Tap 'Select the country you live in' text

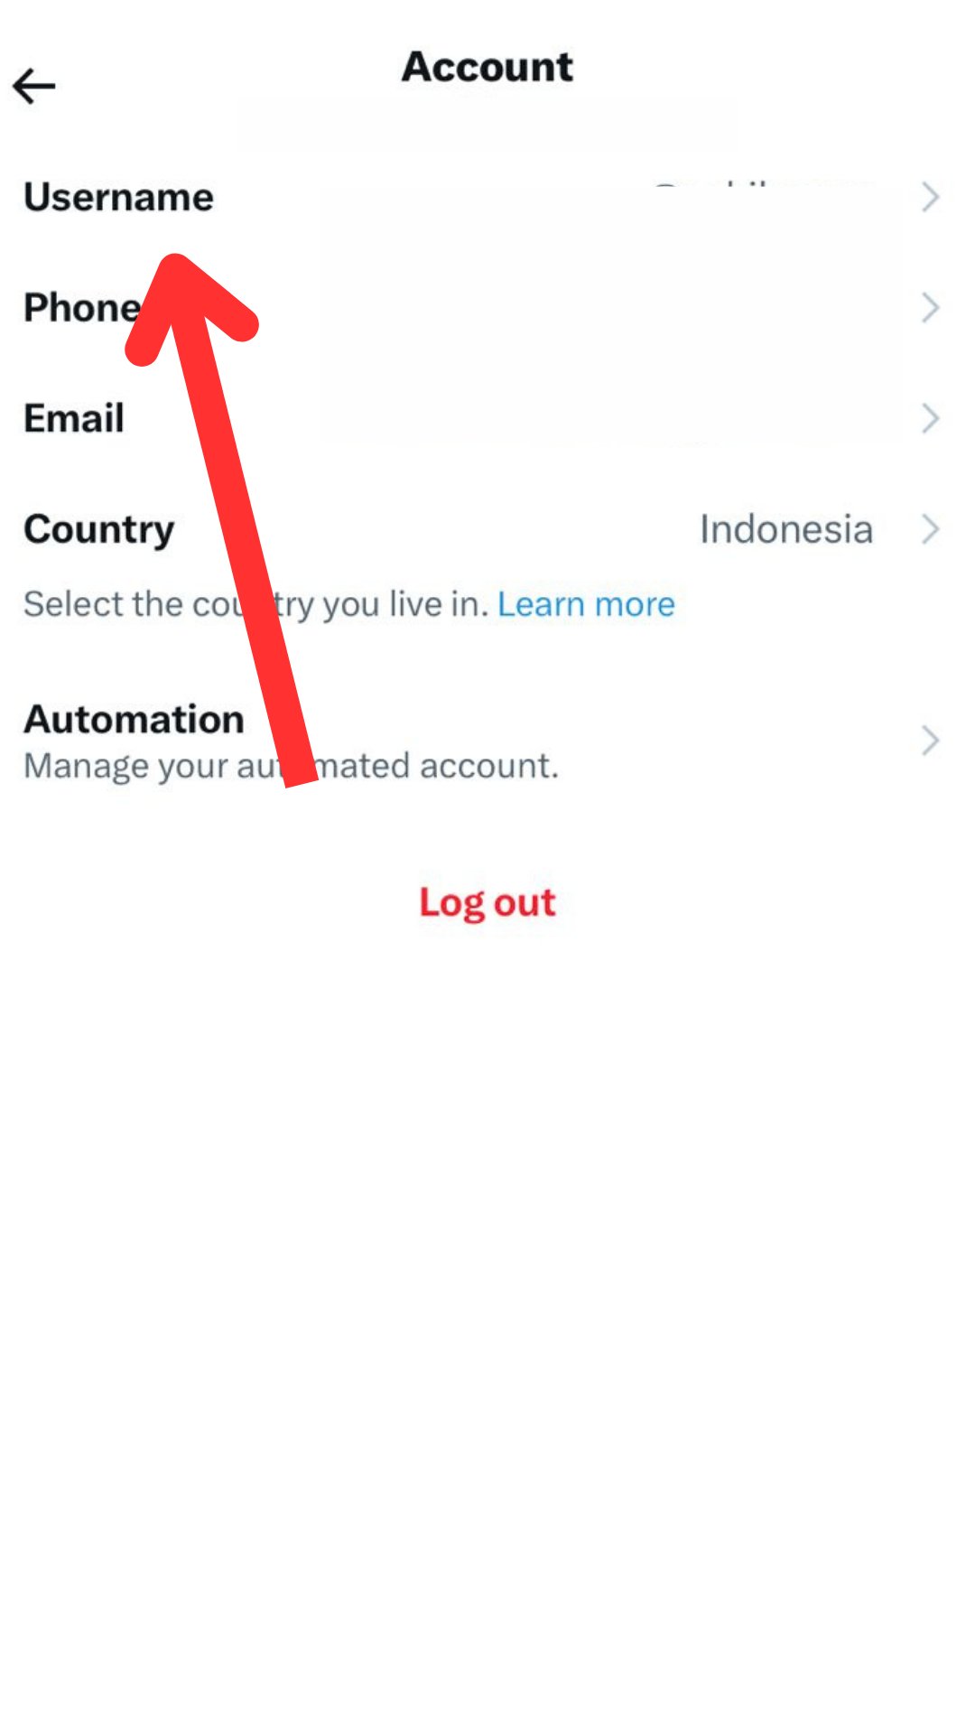click(256, 604)
